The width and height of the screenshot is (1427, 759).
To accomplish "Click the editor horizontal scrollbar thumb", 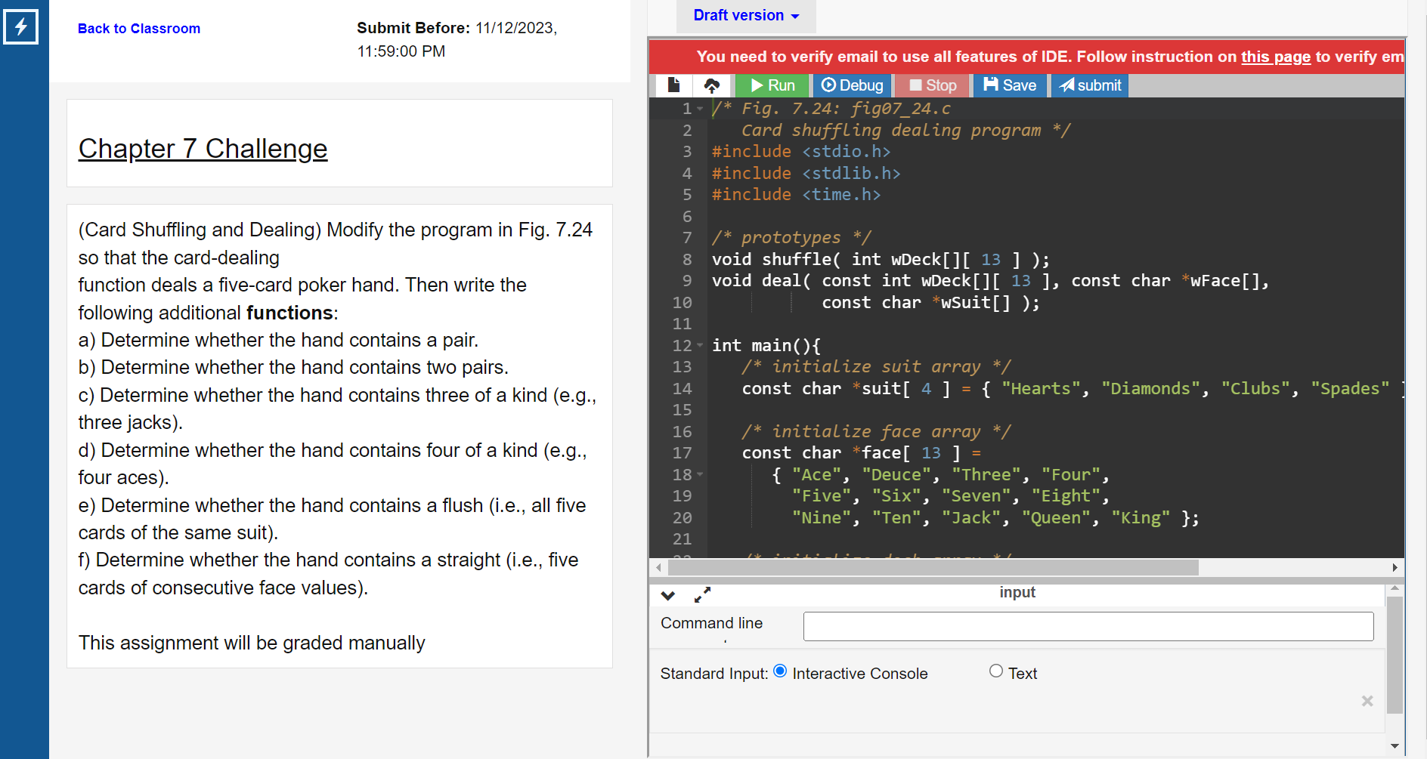I will (x=933, y=567).
